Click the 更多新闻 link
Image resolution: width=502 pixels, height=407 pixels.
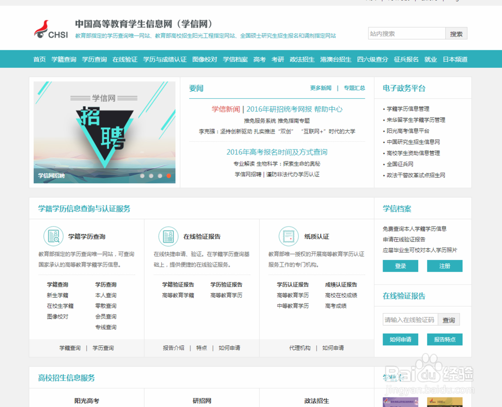coord(320,88)
